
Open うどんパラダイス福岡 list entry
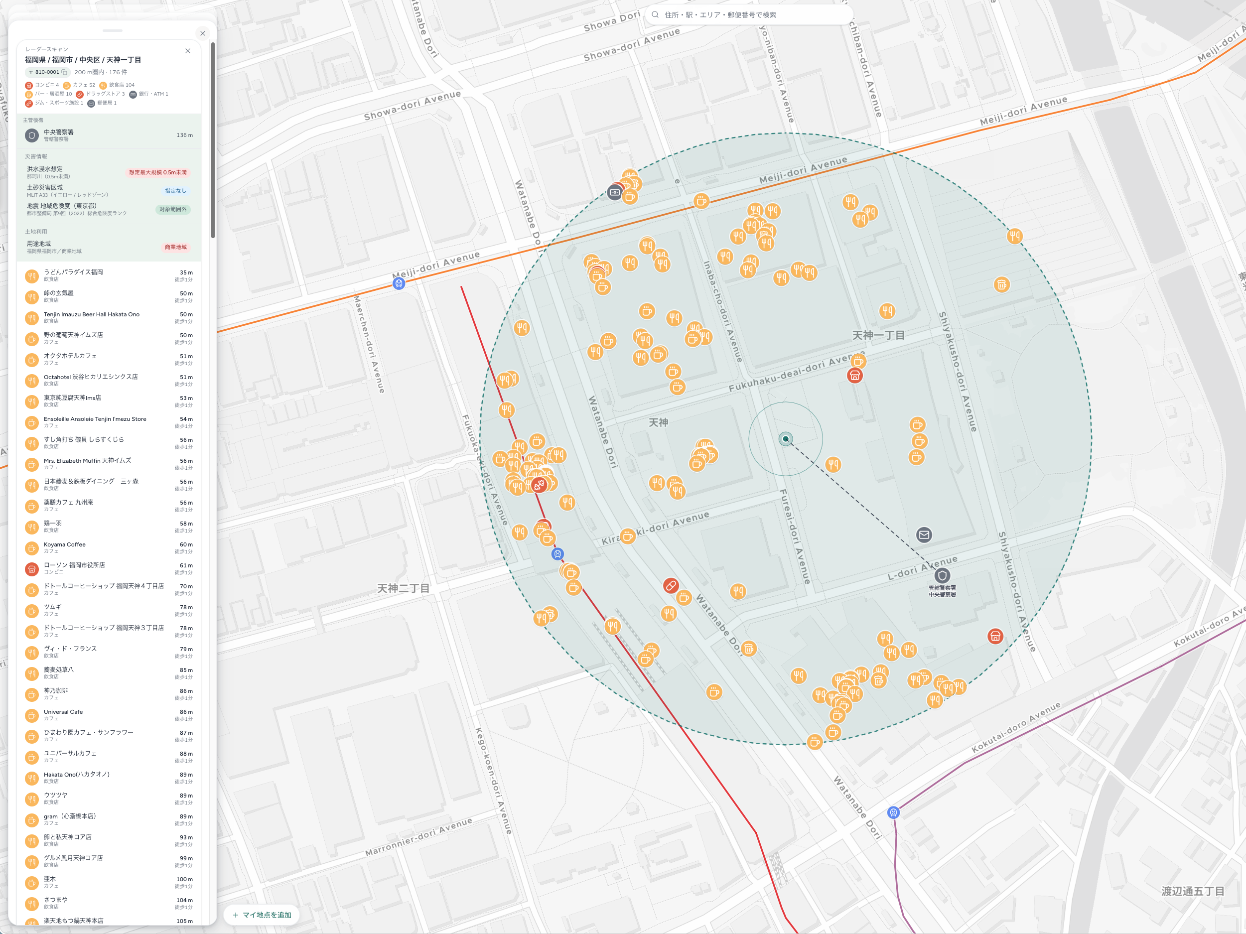point(109,275)
